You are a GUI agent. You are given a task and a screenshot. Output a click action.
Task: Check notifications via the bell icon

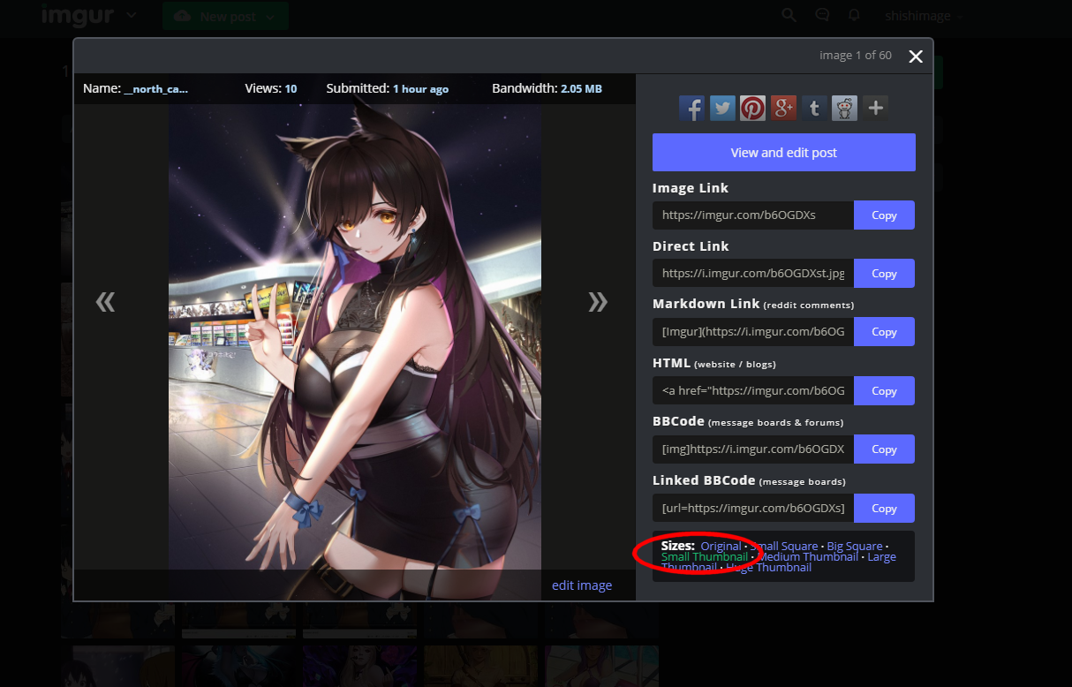854,15
